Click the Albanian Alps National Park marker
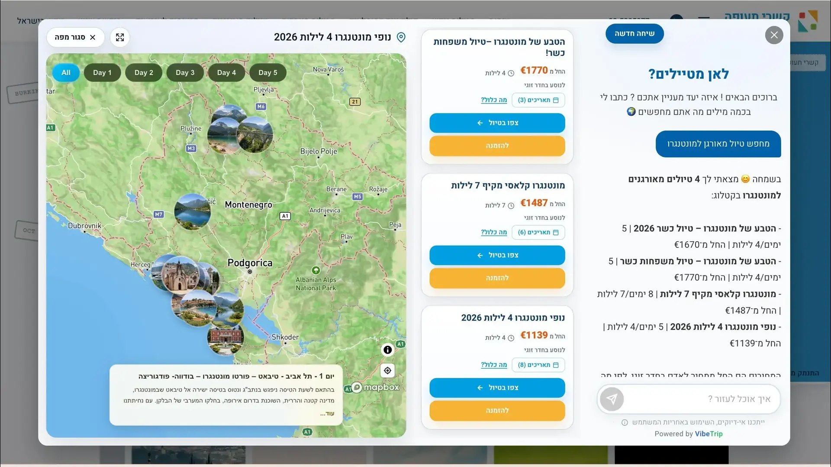 tap(316, 270)
